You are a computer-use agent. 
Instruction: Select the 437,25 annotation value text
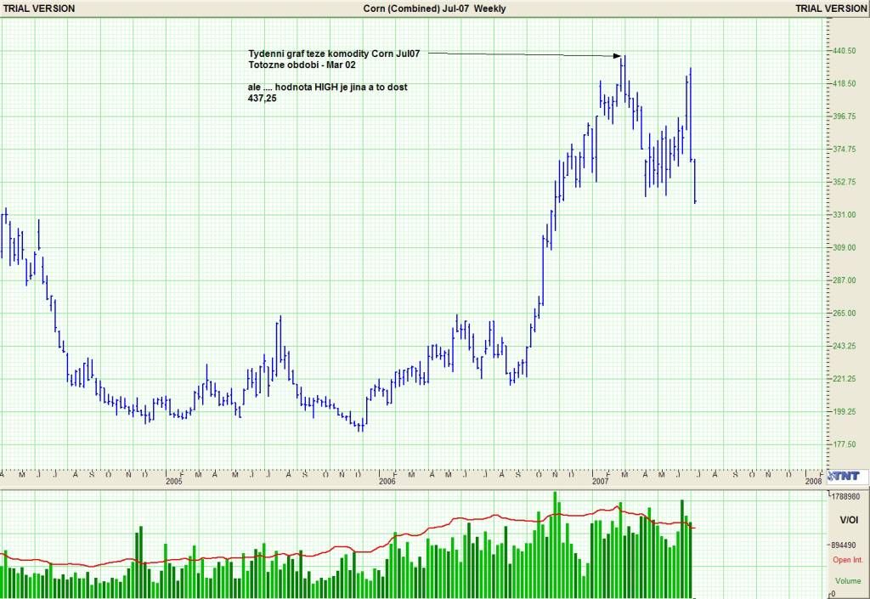(263, 99)
